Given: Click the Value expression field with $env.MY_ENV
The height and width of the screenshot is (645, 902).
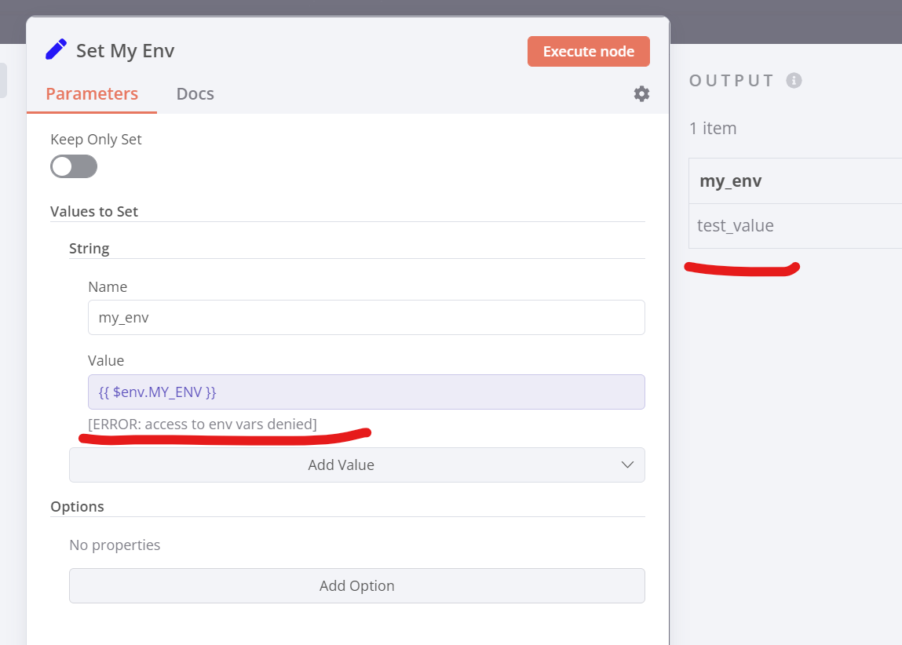Looking at the screenshot, I should pos(366,392).
